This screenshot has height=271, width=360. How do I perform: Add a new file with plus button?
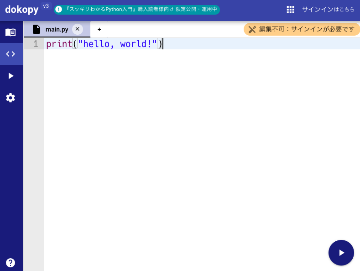point(99,29)
